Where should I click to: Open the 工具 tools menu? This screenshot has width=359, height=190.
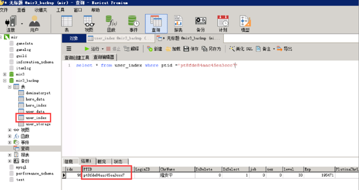tap(61, 10)
